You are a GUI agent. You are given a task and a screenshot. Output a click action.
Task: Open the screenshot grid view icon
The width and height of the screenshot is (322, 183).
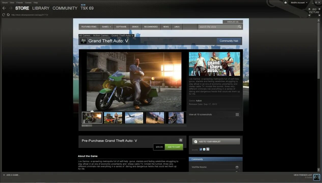(x=237, y=115)
